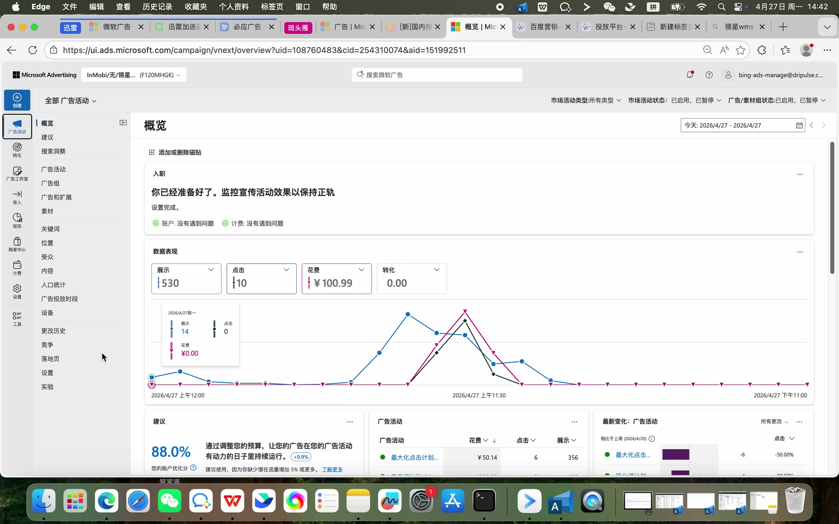The width and height of the screenshot is (839, 524).
Task: Select 建议 in the navigation menu
Action: [48, 137]
